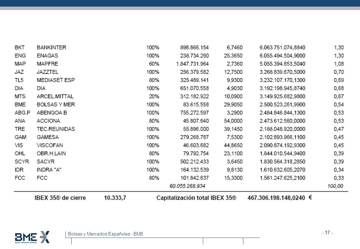Click the BME logo in footer
The image size is (360, 249).
click(32, 237)
